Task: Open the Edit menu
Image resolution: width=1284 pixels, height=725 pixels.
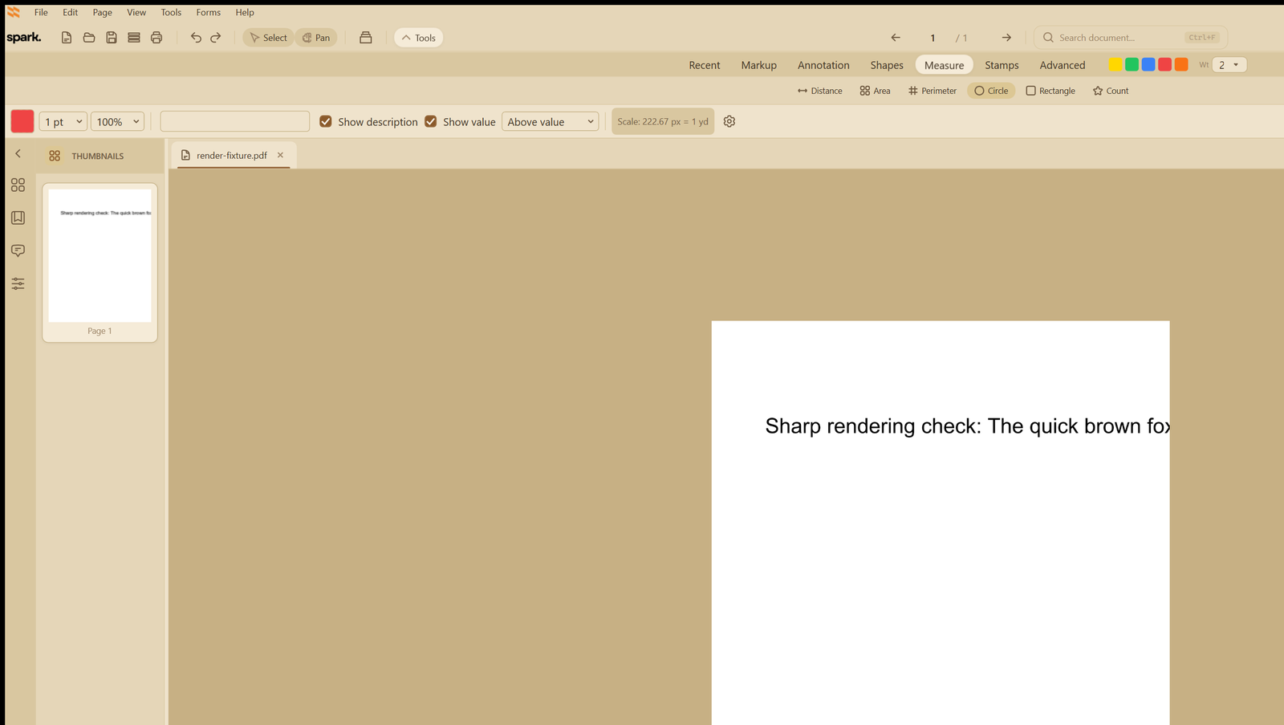Action: tap(71, 12)
